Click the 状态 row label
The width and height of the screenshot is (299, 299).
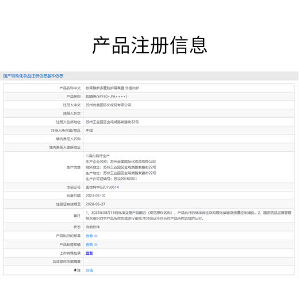pyautogui.click(x=77, y=227)
